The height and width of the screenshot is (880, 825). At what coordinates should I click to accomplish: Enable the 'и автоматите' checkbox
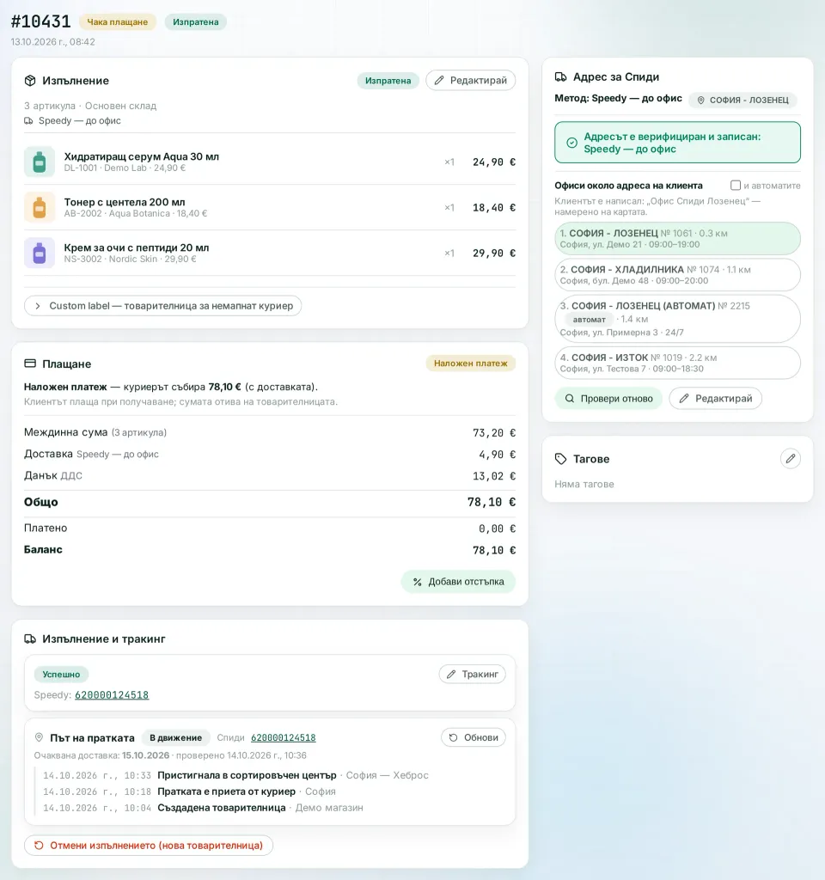[736, 186]
